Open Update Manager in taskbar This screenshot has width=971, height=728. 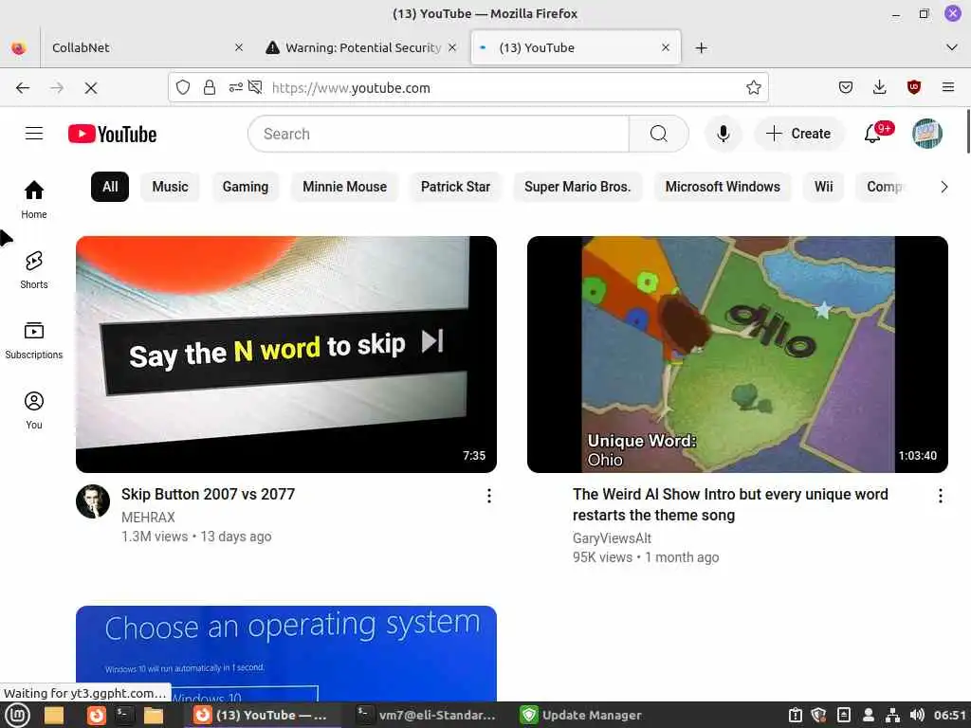(580, 715)
